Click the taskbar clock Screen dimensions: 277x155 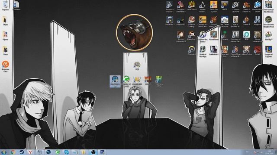[x=269, y=152]
